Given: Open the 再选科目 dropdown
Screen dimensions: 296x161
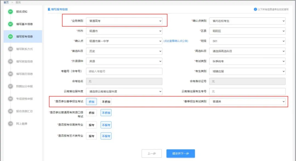Looking at the screenshot, I should point(247,51).
